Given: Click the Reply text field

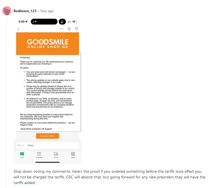Looking at the screenshot, I should (x=52, y=145).
